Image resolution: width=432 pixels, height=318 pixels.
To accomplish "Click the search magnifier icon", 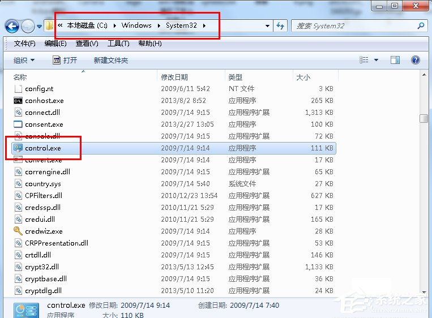I will [x=421, y=25].
